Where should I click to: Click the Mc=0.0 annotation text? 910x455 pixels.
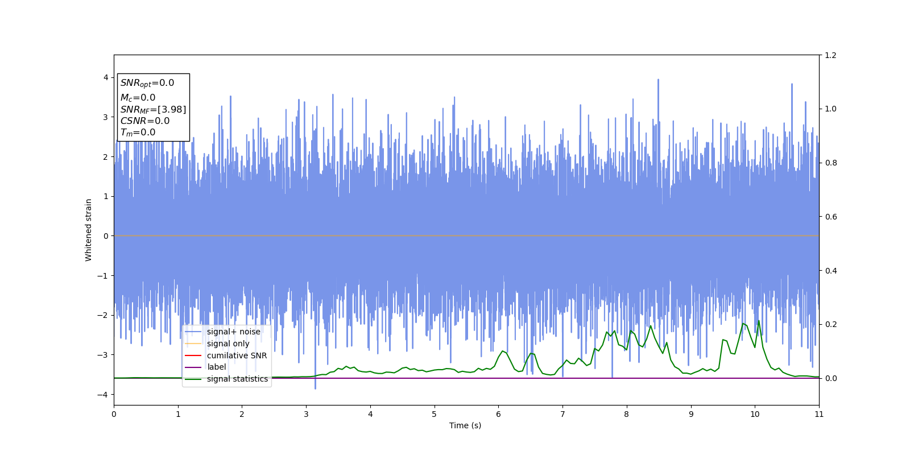(138, 98)
